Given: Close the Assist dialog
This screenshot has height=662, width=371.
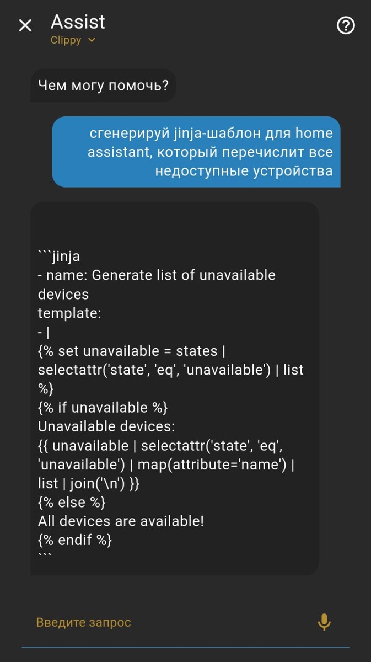Looking at the screenshot, I should pyautogui.click(x=25, y=25).
